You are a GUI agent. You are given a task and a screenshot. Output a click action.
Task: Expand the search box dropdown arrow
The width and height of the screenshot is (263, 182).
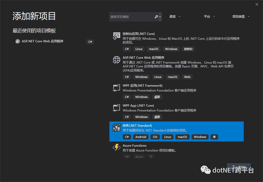coord(160,17)
